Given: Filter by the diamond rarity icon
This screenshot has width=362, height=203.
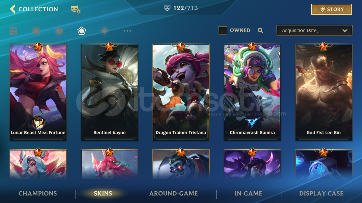Looking at the screenshot, I should click(104, 31).
